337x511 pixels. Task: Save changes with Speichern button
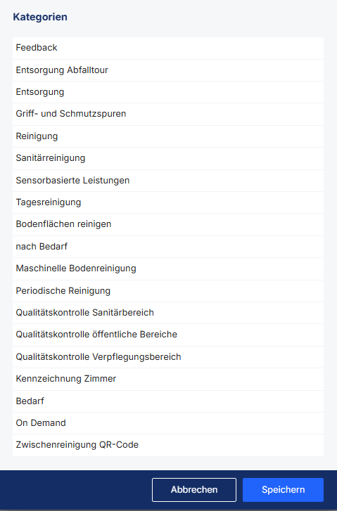point(283,490)
